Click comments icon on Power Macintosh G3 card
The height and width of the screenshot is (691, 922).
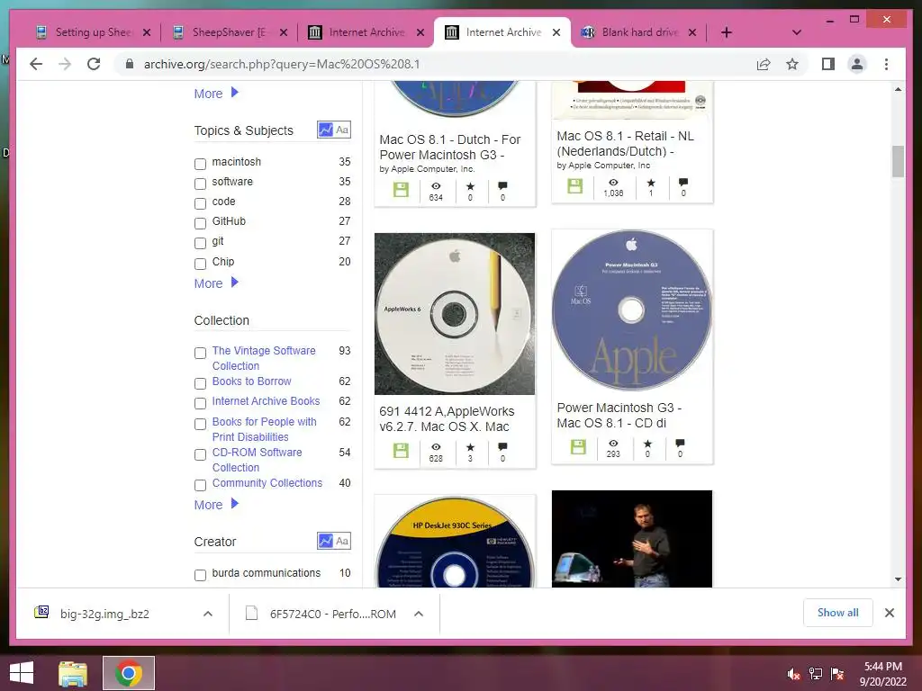(680, 443)
